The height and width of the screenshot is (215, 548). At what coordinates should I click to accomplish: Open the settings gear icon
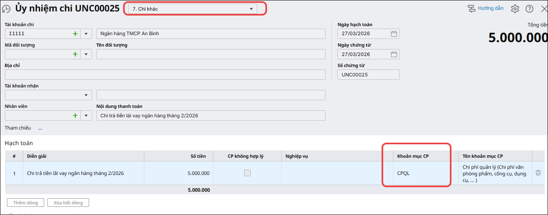pyautogui.click(x=515, y=9)
